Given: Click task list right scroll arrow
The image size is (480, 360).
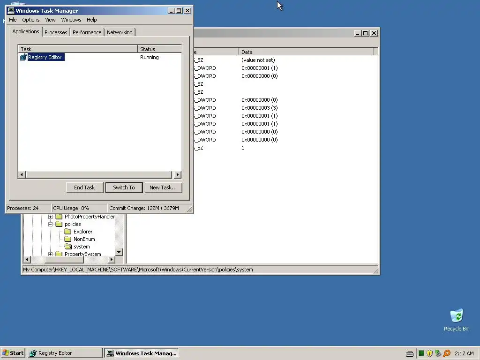Looking at the screenshot, I should [178, 175].
